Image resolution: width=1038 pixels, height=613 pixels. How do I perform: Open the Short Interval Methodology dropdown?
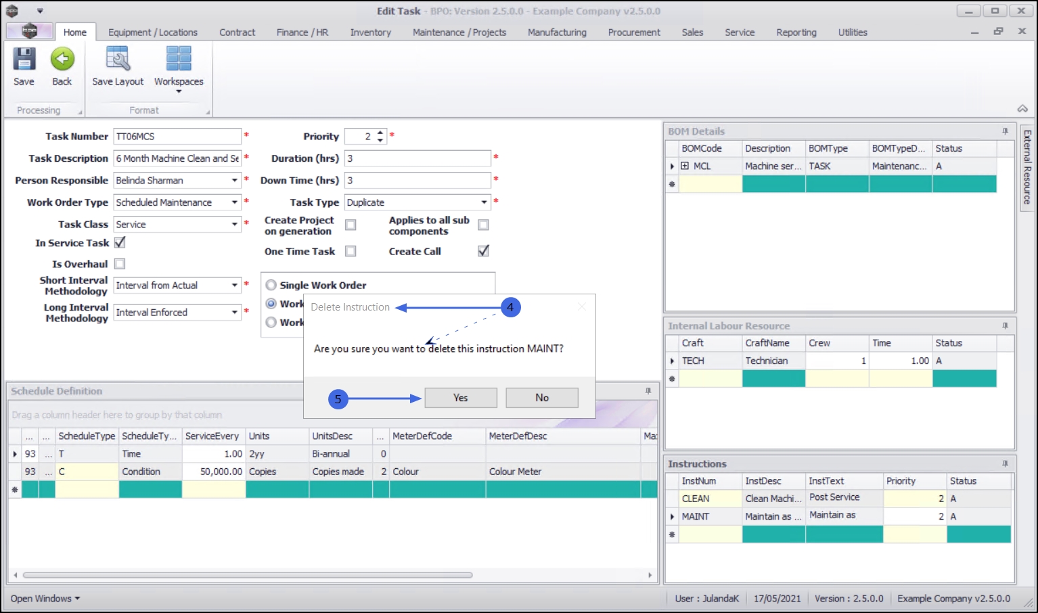(234, 286)
